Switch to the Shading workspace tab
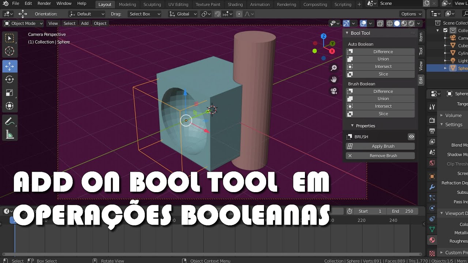The height and width of the screenshot is (263, 468). [235, 4]
